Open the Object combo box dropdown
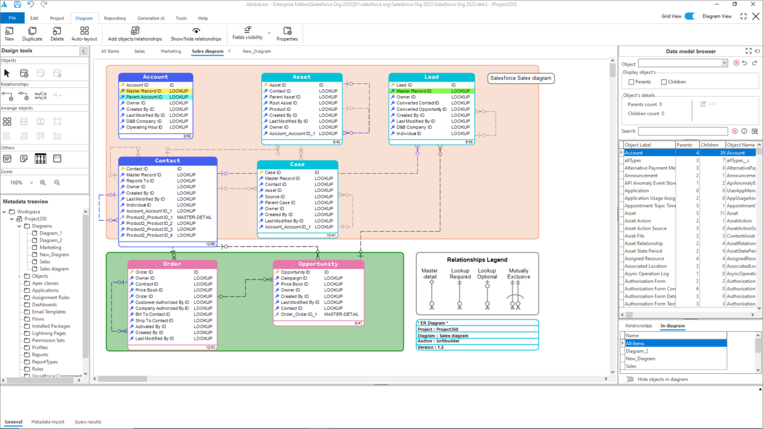Screen dimensions: 763x429 pyautogui.click(x=724, y=63)
